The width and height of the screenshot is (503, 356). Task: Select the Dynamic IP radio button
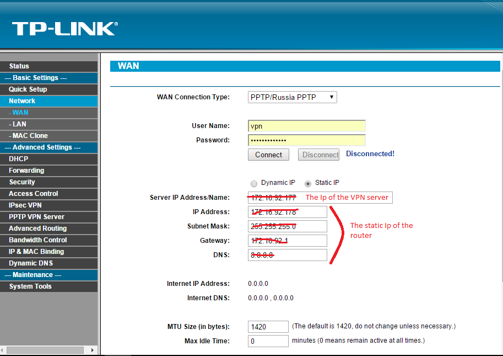254,183
